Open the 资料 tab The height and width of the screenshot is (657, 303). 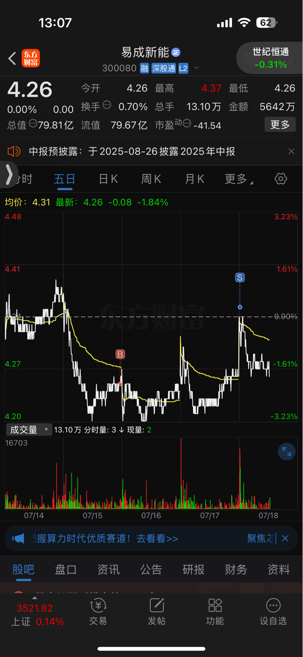tap(279, 569)
